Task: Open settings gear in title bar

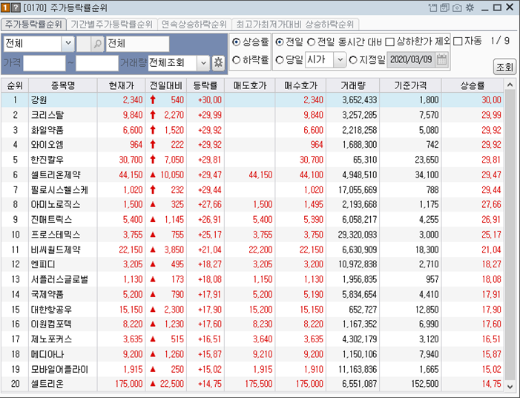Action: (x=470, y=7)
